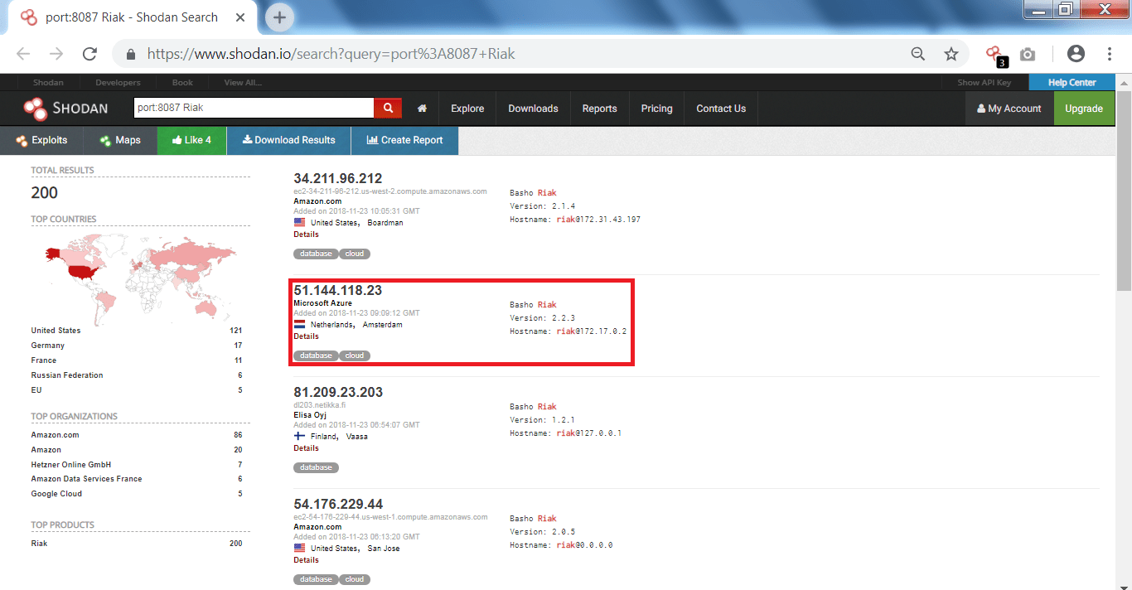Viewport: 1132px width, 590px height.
Task: Open the Pricing page
Action: tap(656, 109)
